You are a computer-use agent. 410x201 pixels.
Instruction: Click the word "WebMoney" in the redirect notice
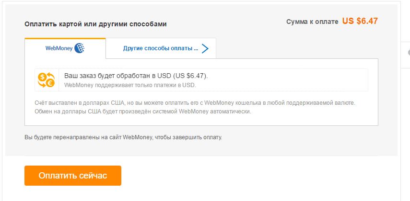click(138, 137)
